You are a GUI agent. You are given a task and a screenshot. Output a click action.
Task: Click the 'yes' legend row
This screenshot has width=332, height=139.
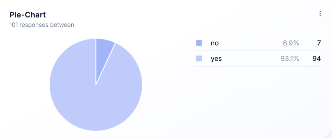click(x=258, y=59)
